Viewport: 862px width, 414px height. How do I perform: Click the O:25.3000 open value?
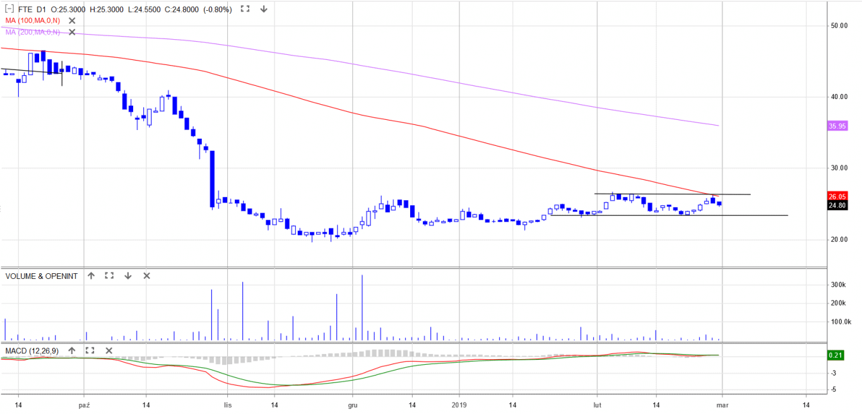[x=69, y=9]
